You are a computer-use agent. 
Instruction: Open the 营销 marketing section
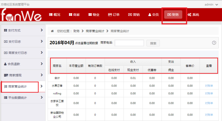tap(134, 15)
